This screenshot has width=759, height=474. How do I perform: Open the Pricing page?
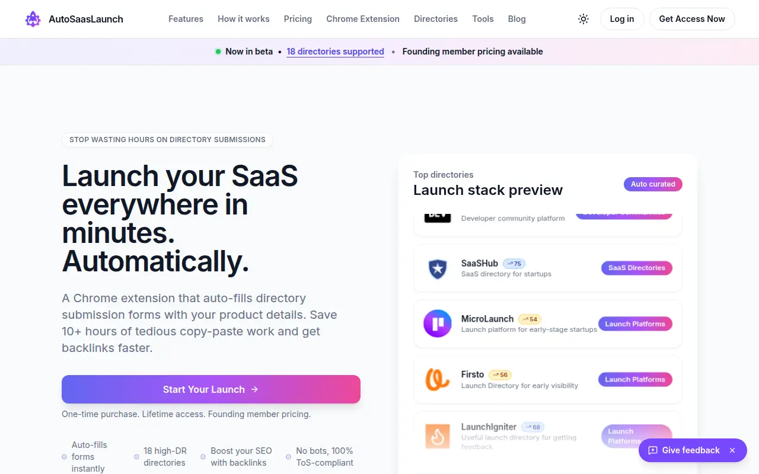(298, 19)
